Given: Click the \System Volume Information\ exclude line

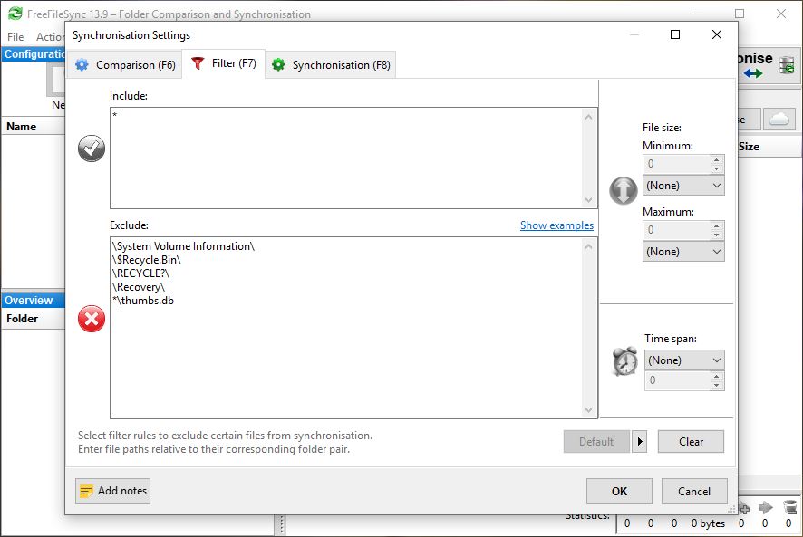Looking at the screenshot, I should tap(183, 246).
